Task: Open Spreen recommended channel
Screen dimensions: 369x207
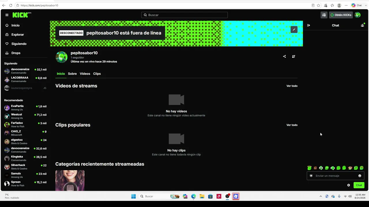Action: [25, 184]
